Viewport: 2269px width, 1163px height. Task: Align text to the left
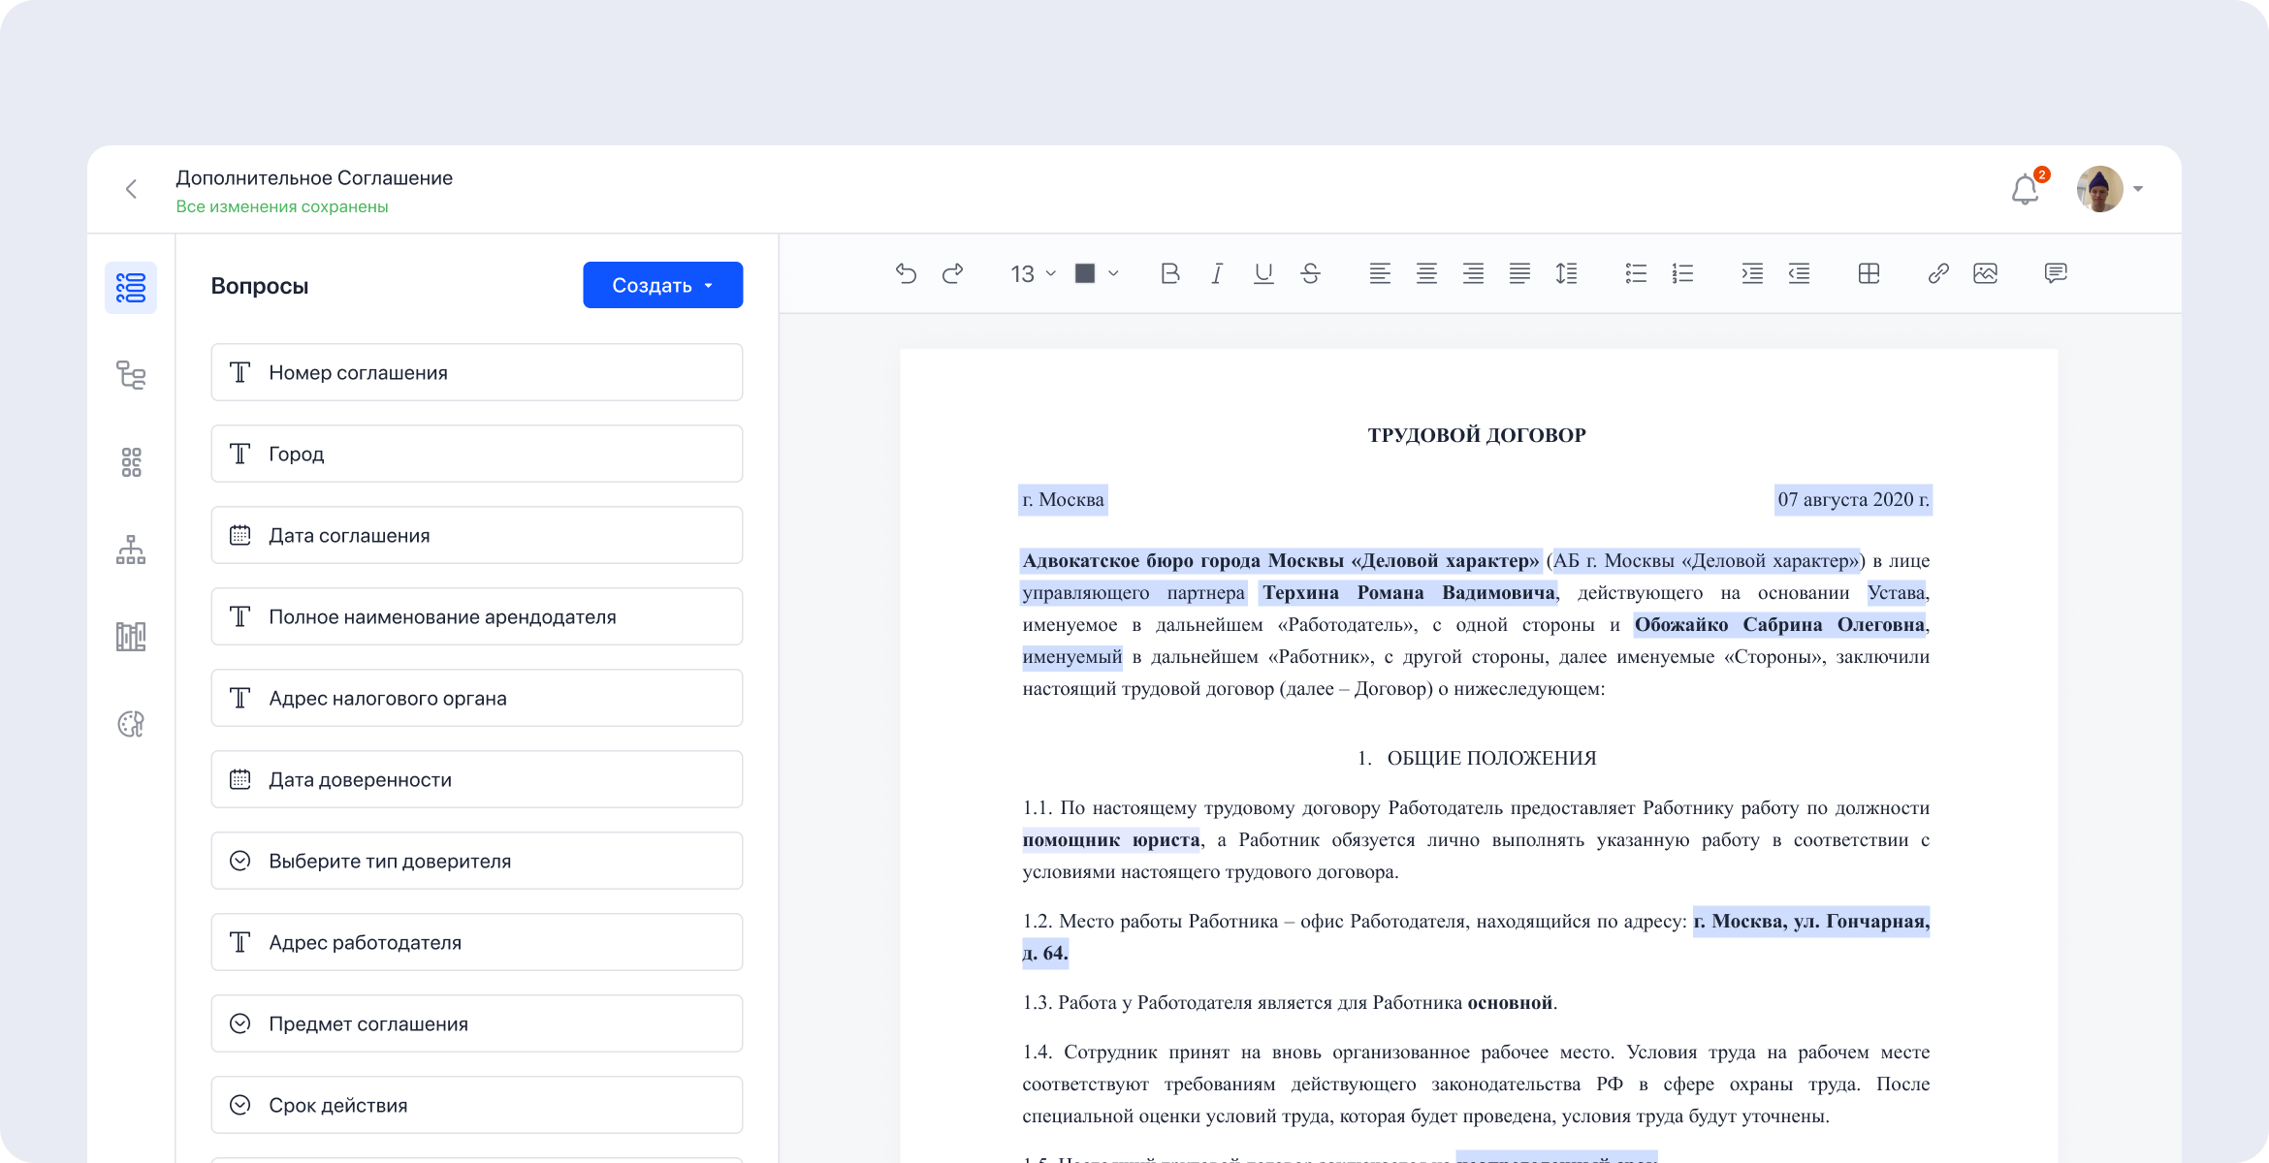[x=1380, y=273]
